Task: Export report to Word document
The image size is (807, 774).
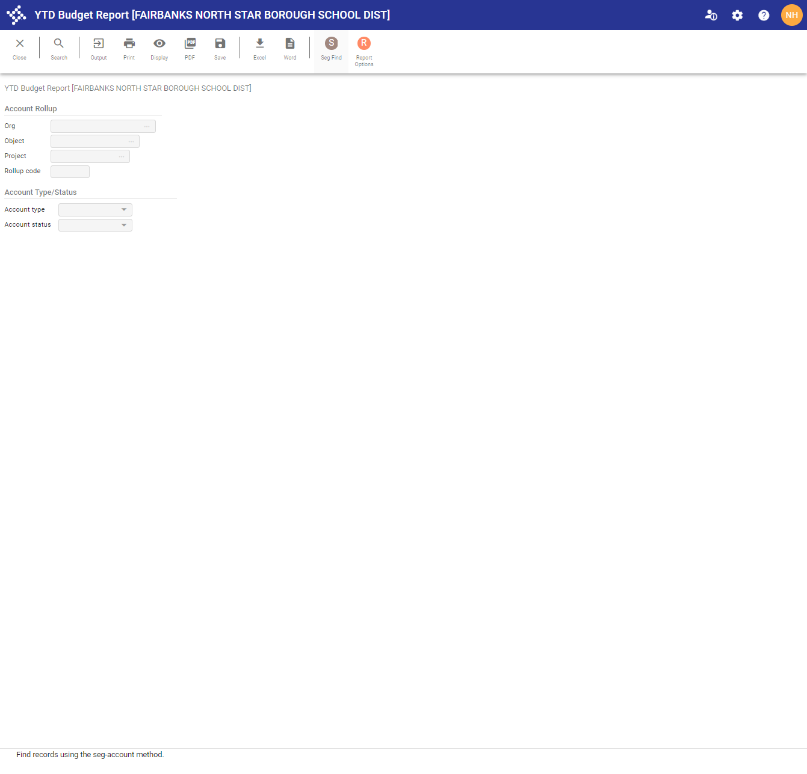Action: pyautogui.click(x=290, y=49)
